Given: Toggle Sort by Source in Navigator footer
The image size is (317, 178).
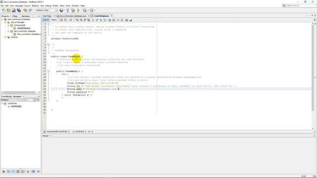Looking at the screenshot, I should (38, 172).
